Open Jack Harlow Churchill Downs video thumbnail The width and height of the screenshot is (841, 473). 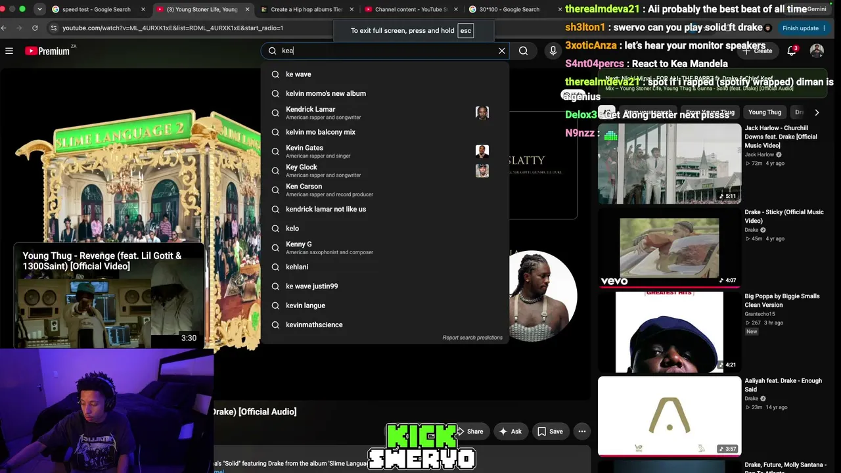[670, 164]
